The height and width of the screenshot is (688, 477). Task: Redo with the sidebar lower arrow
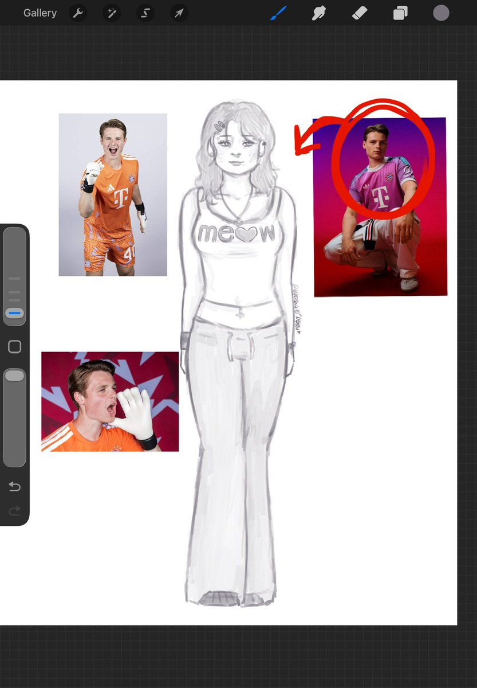click(x=15, y=510)
